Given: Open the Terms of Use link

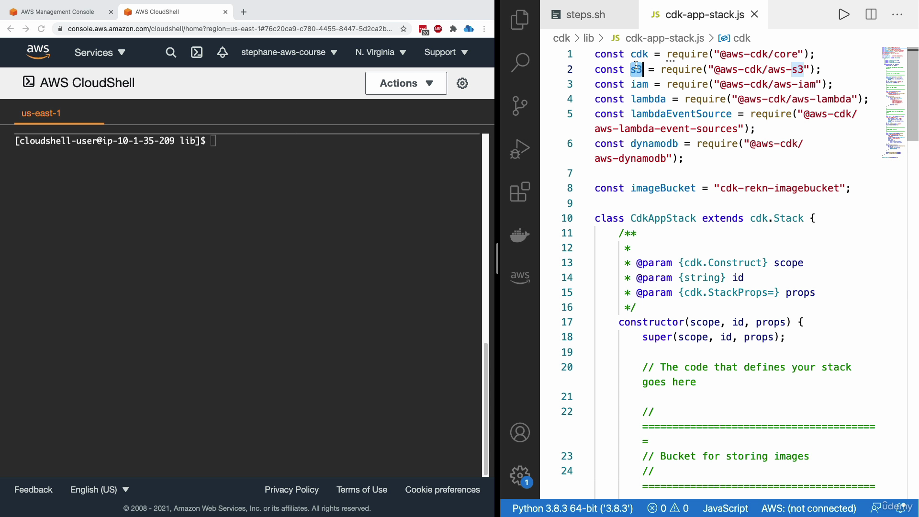Looking at the screenshot, I should (362, 490).
